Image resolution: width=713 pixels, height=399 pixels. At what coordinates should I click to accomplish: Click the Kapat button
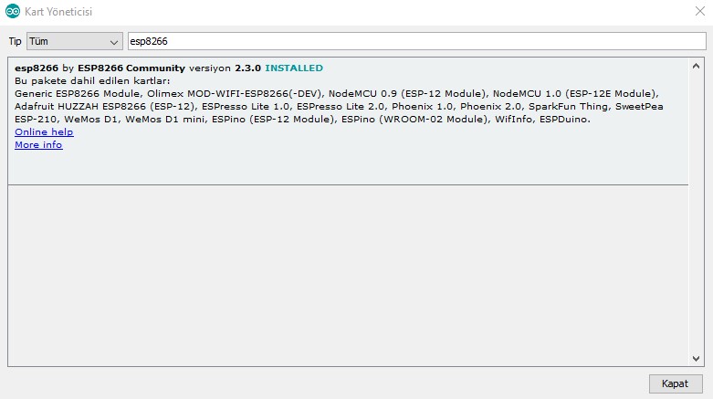click(676, 383)
